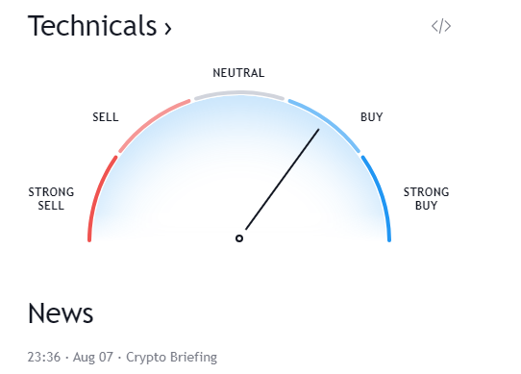
Task: Select the BUY gauge label
Action: coord(371,117)
